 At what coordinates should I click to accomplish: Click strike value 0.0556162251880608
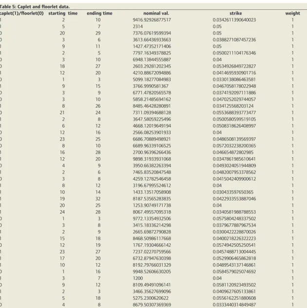tap(234, 298)
